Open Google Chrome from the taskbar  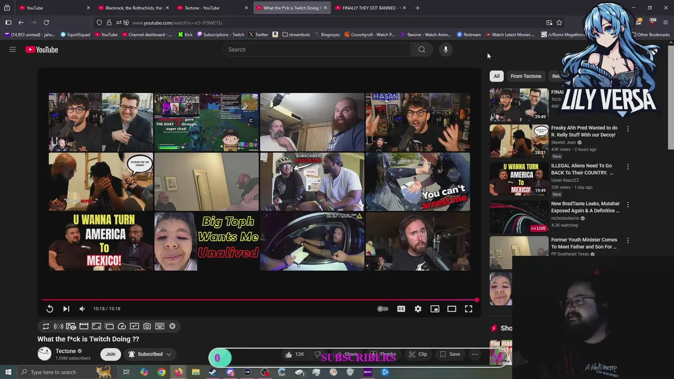tap(162, 372)
